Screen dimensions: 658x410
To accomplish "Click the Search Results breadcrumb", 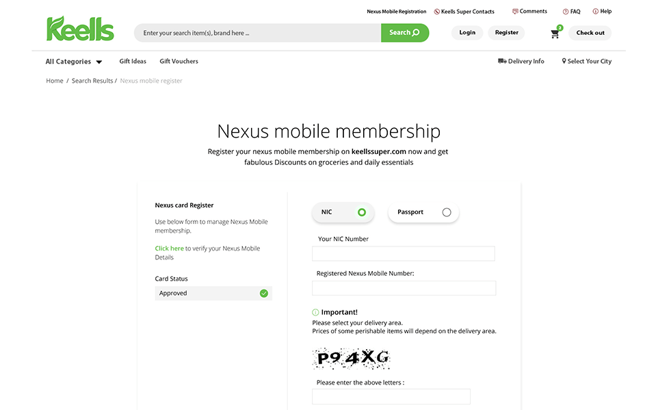I will tap(92, 81).
